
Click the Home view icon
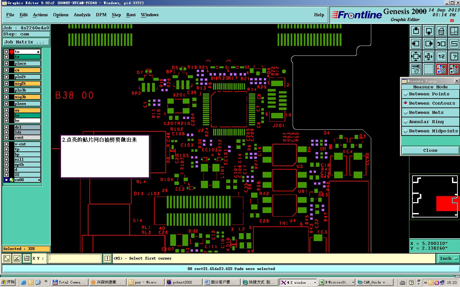tap(441, 31)
